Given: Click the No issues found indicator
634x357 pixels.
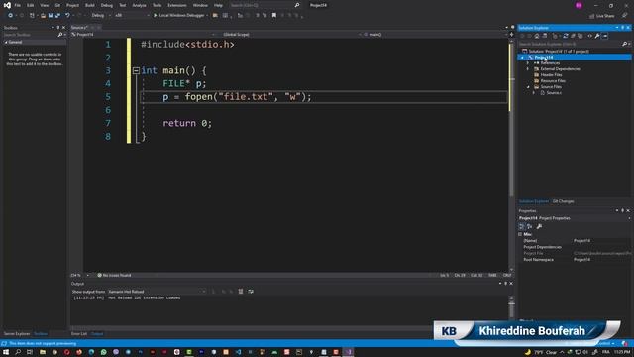Looking at the screenshot, I should click(114, 276).
